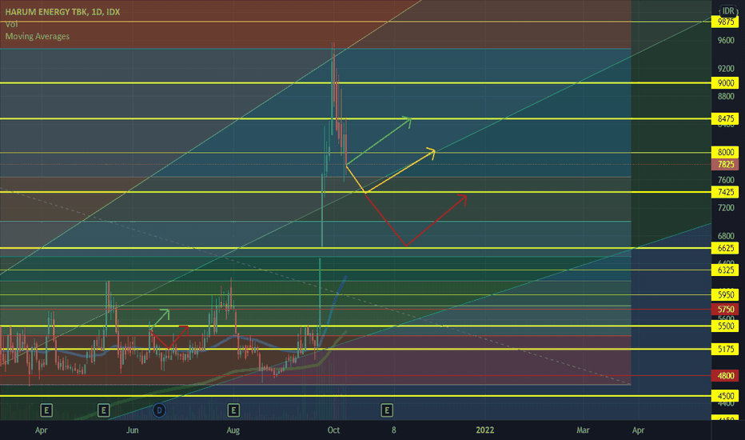This screenshot has width=745, height=440.
Task: Click the 9000 price label
Action: 725,82
